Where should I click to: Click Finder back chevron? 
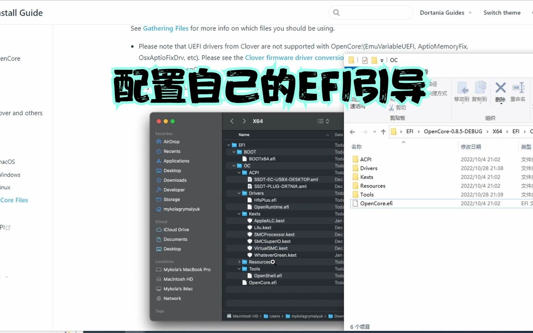point(232,121)
